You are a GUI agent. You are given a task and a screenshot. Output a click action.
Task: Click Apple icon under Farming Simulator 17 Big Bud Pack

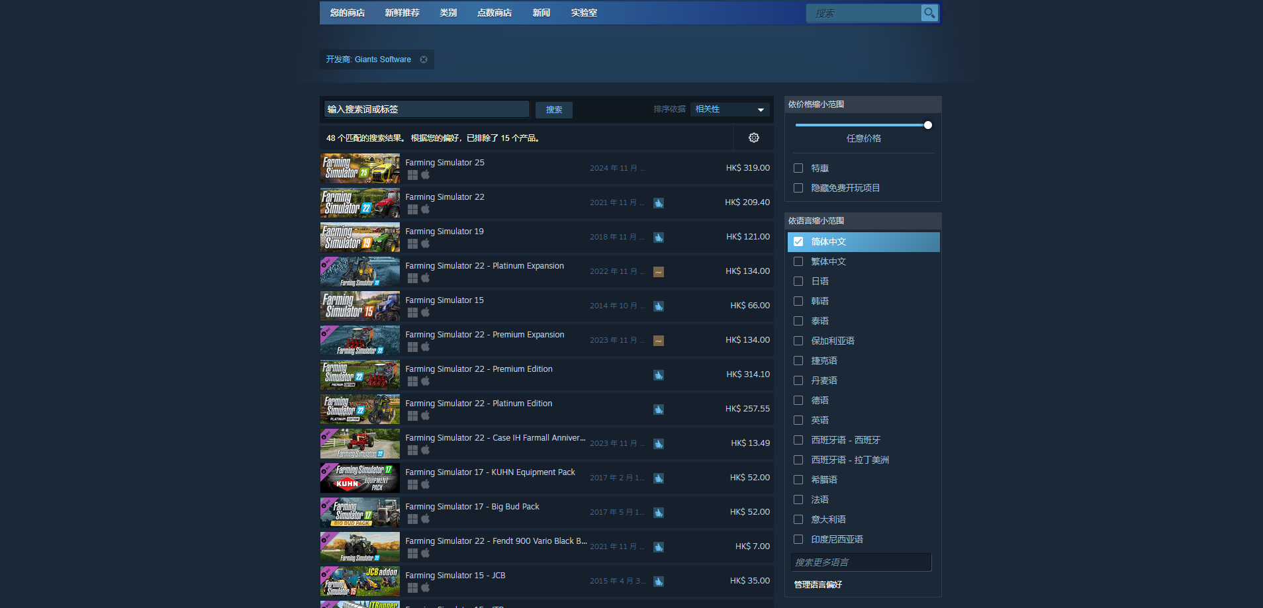426,519
